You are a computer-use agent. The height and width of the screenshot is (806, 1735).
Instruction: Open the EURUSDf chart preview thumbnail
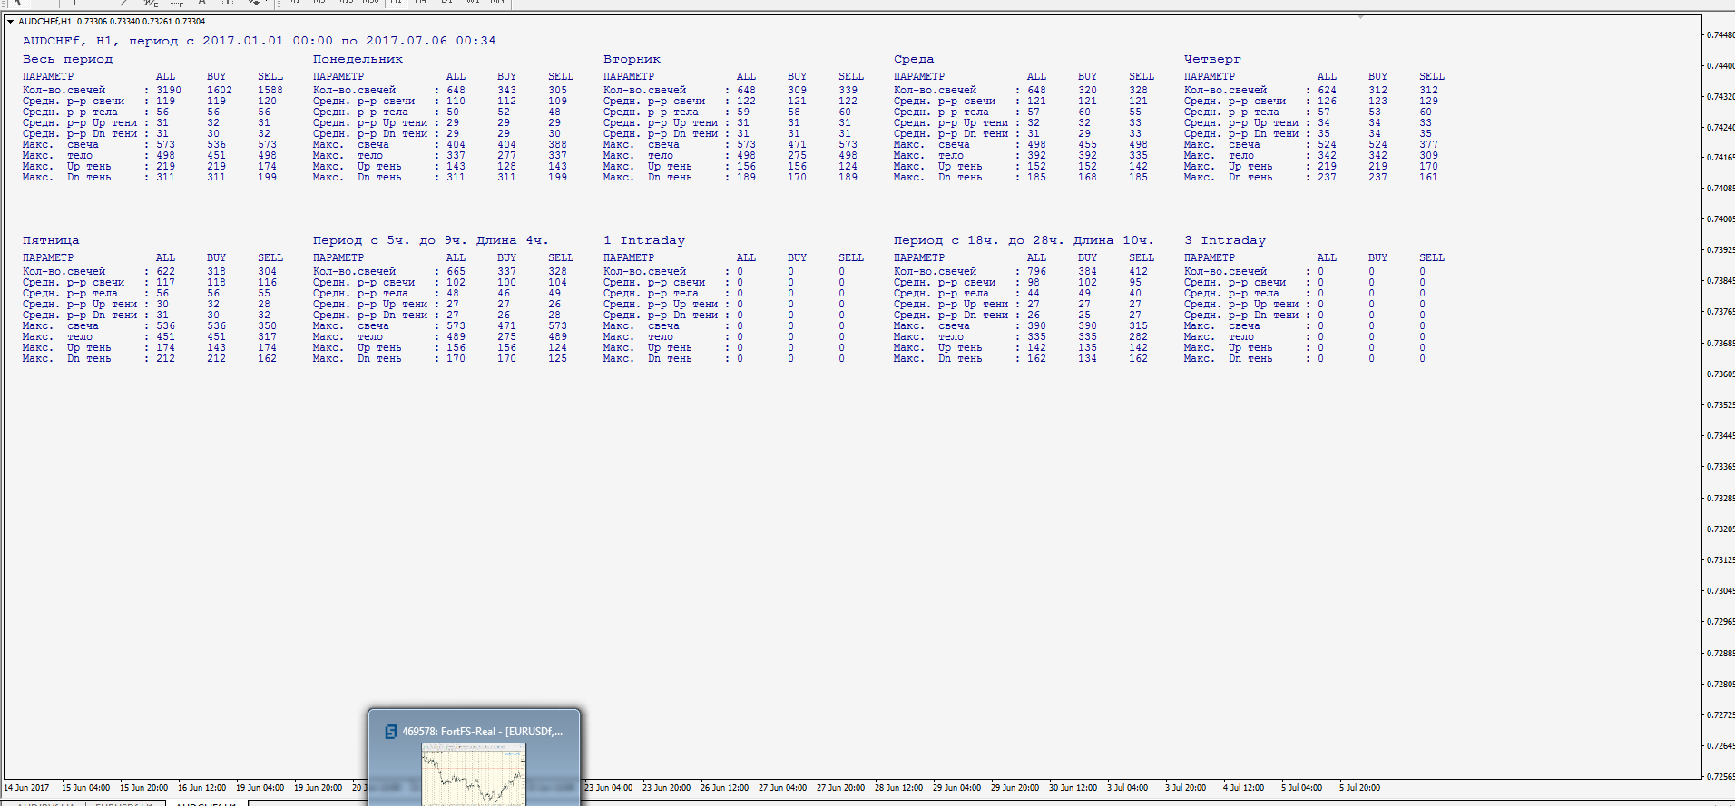(474, 775)
